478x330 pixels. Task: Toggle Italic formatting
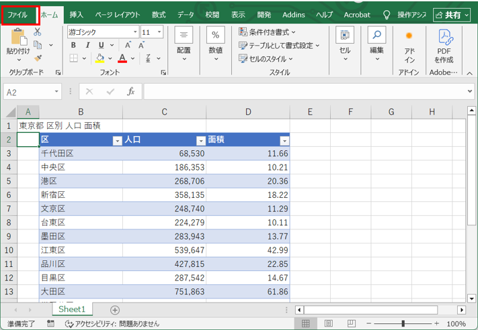coord(87,45)
